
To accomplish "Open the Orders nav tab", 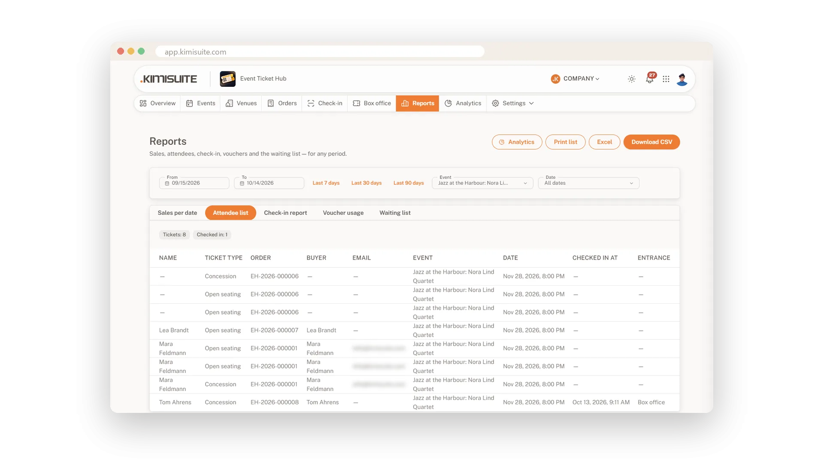I will coord(282,104).
